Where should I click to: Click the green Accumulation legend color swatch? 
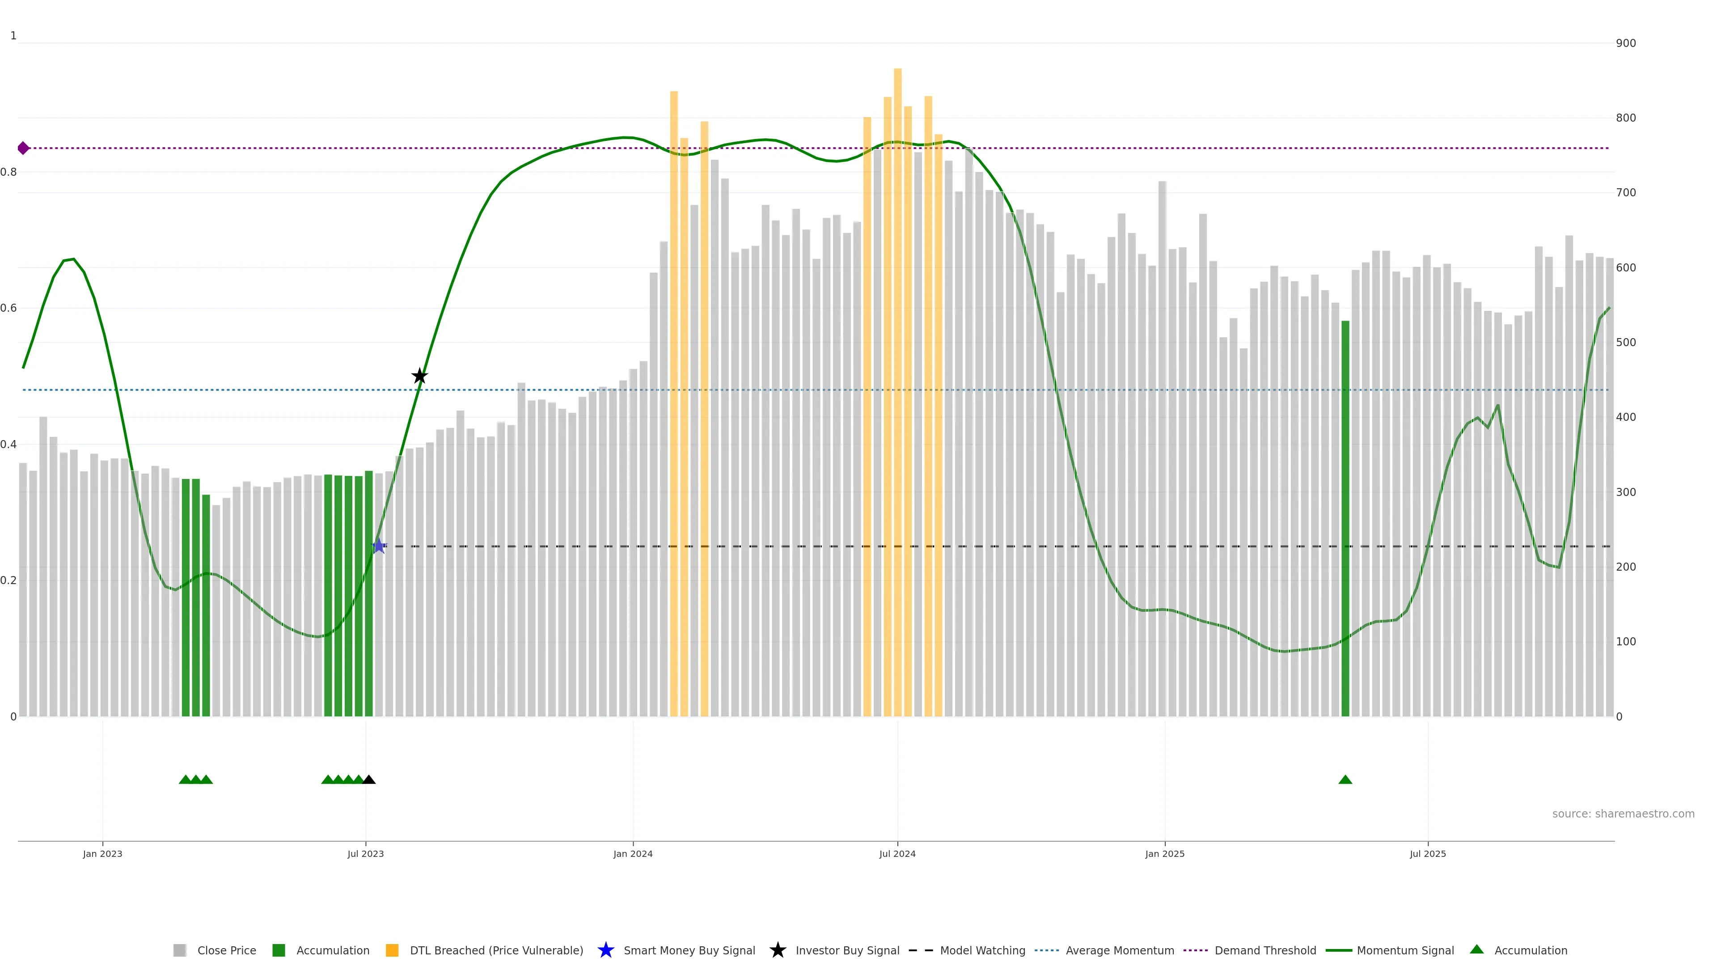[279, 950]
